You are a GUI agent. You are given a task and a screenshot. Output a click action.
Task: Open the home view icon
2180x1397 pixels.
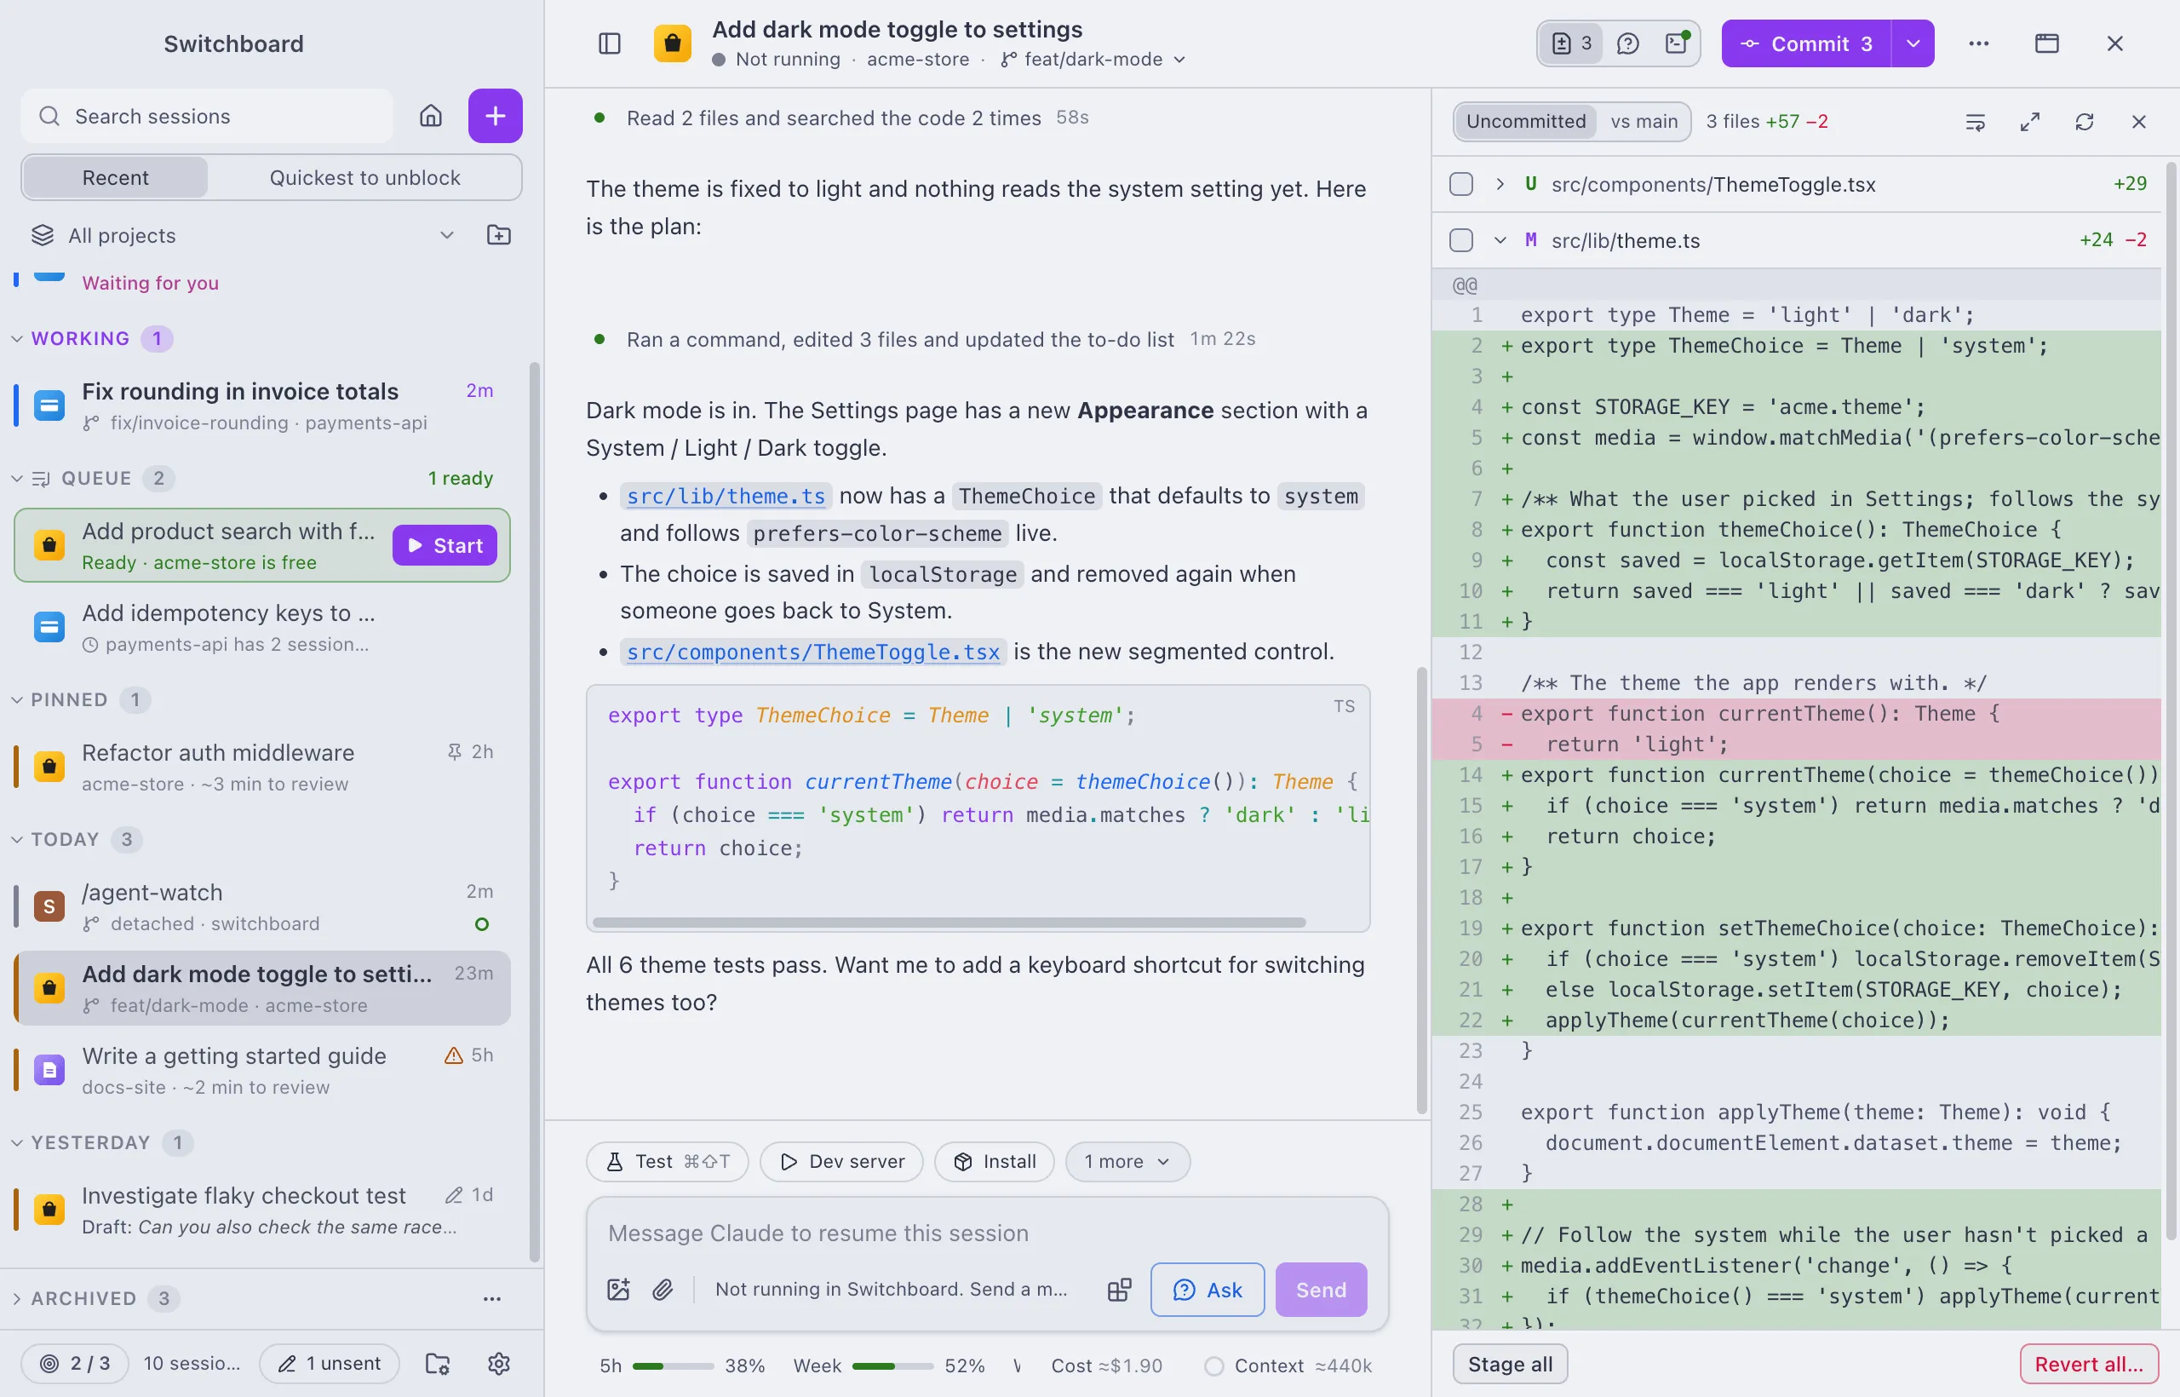click(431, 116)
